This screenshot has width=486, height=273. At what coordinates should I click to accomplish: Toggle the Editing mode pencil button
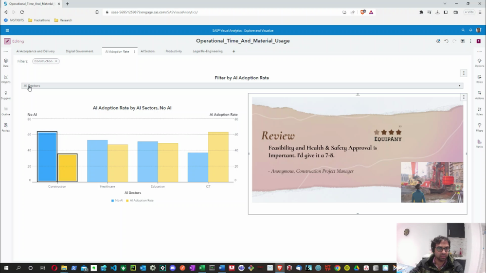point(7,41)
